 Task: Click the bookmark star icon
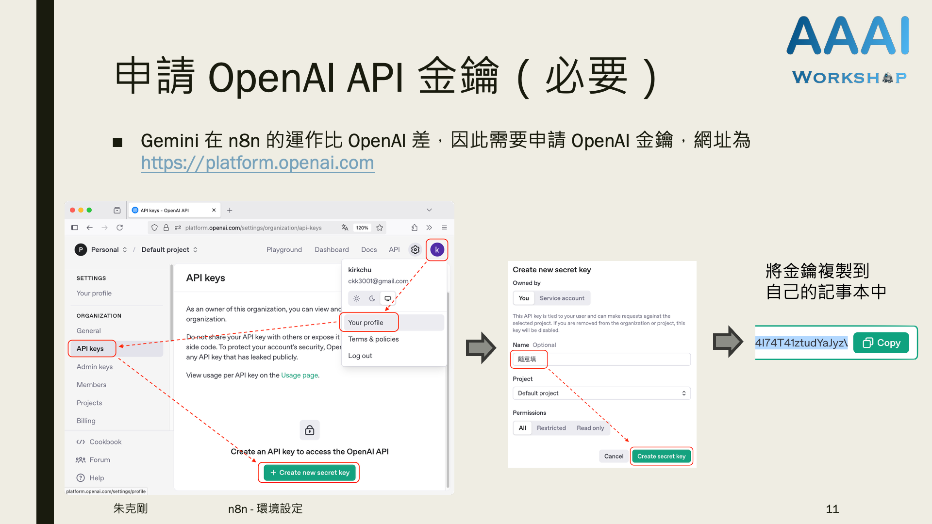[x=380, y=228]
